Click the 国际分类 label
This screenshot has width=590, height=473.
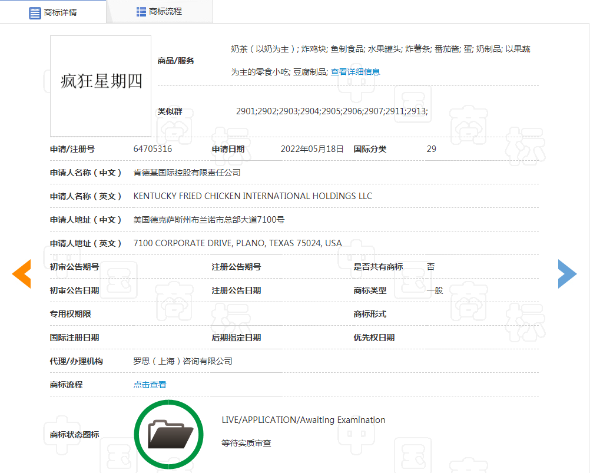click(x=370, y=149)
